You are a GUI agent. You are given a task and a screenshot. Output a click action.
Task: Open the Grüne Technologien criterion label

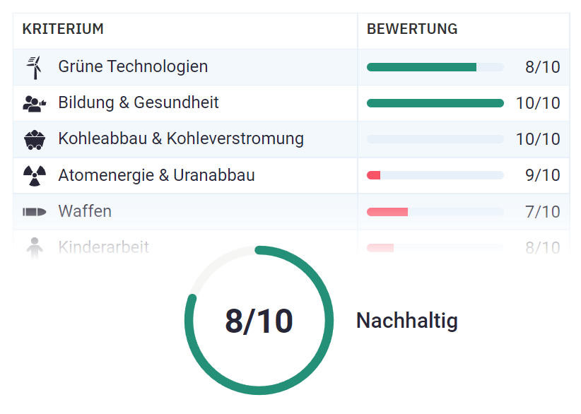[x=133, y=67]
